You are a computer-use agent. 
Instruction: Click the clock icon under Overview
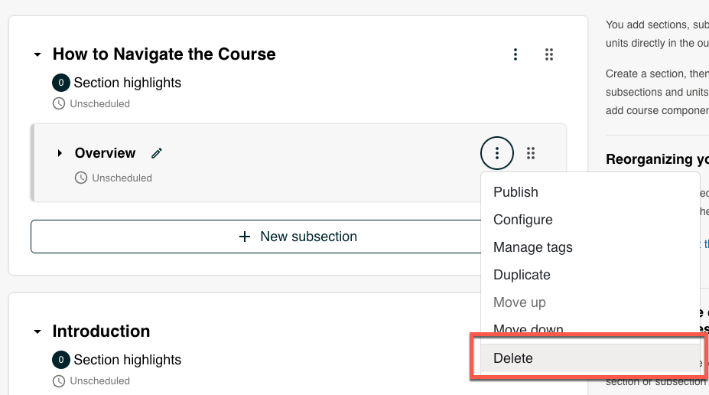[x=81, y=178]
